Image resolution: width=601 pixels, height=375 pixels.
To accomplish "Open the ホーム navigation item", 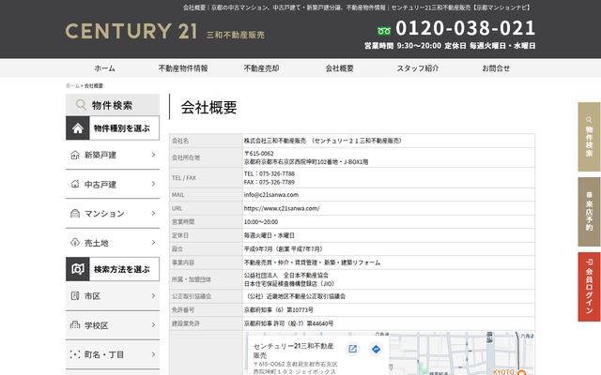I will pos(104,68).
